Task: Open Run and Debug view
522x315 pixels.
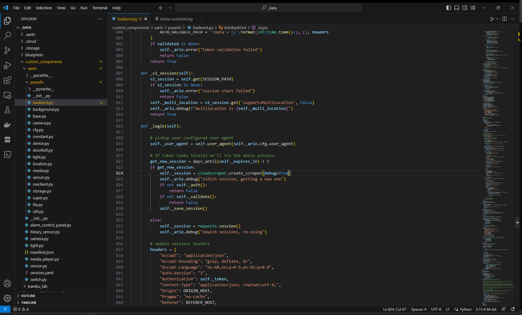Action: (x=7, y=65)
